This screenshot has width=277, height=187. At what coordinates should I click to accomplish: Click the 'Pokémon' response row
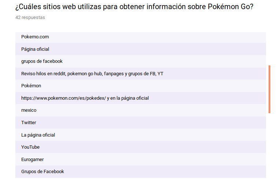[x=141, y=86]
